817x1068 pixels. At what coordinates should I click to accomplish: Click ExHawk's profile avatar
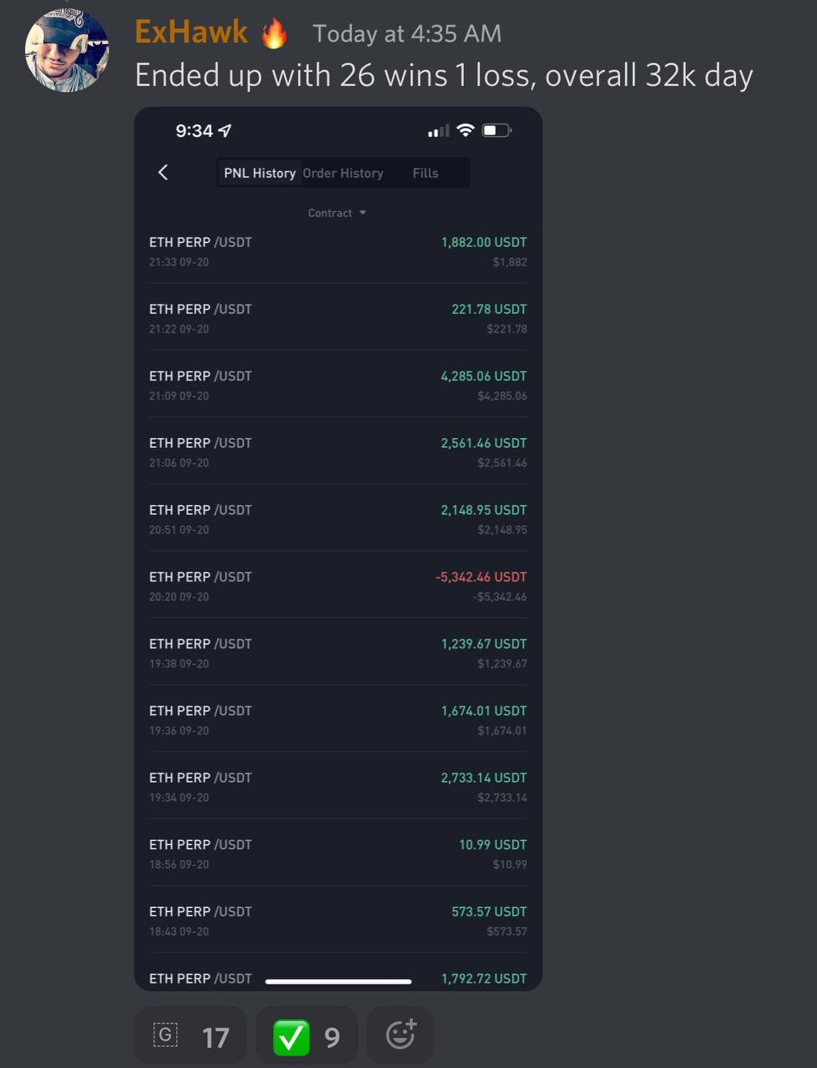(67, 50)
